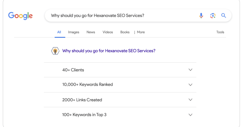Open Google Lens image search icon
The height and width of the screenshot is (127, 243).
click(213, 15)
